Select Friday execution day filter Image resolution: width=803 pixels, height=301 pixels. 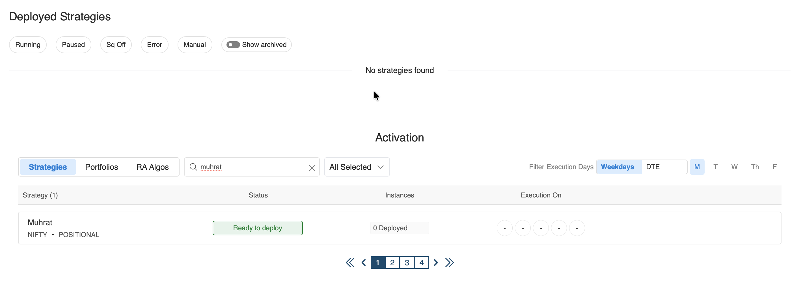[x=774, y=167]
